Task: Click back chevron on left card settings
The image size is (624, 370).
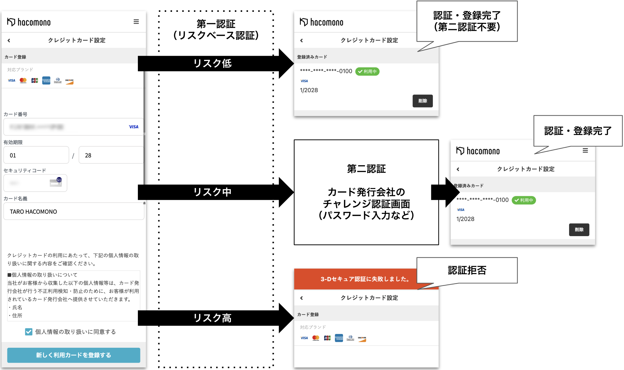Action: pos(9,40)
